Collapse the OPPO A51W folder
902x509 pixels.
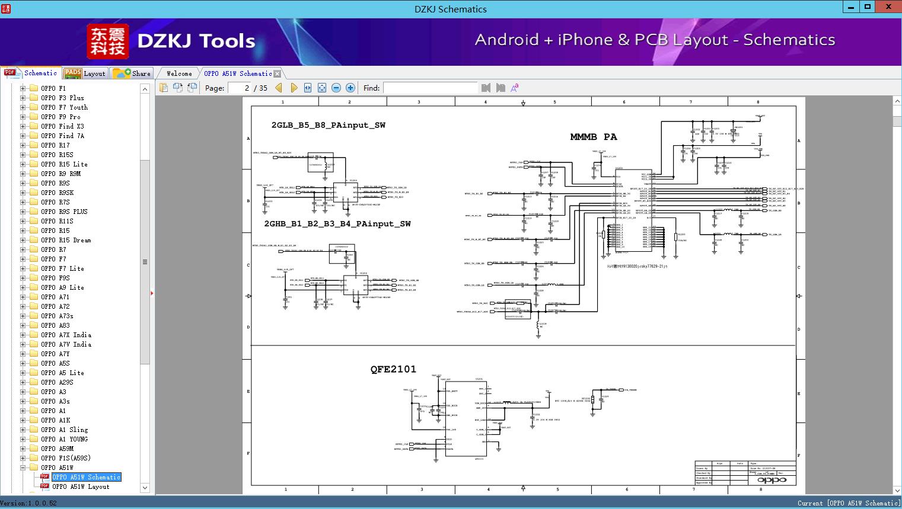coord(23,468)
